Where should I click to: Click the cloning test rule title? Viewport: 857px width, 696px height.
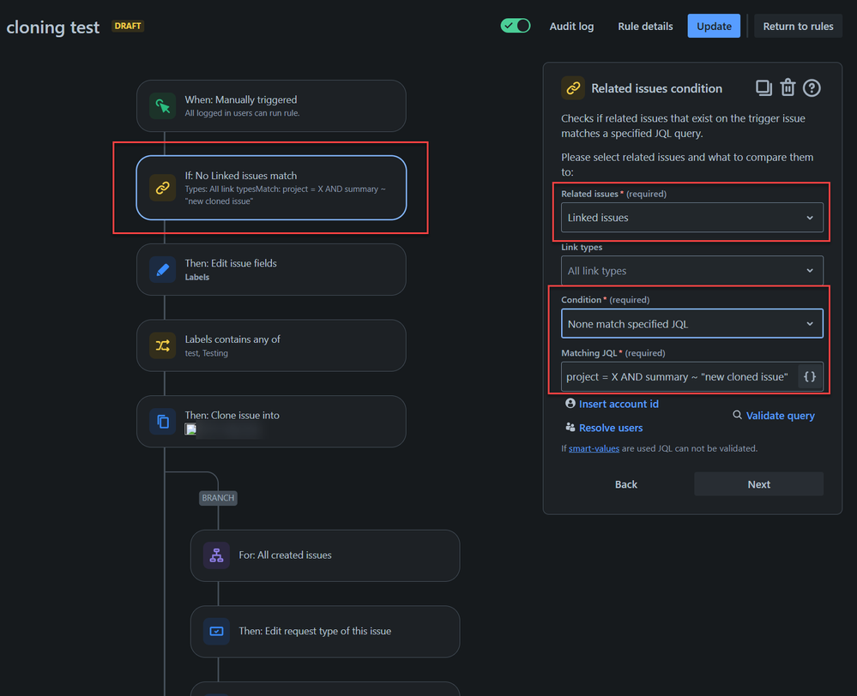tap(53, 27)
